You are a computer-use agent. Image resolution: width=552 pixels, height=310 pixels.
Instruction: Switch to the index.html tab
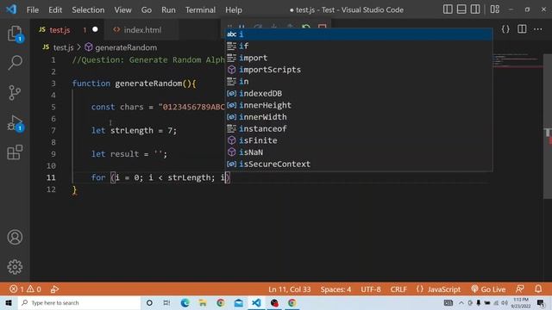[x=142, y=30]
